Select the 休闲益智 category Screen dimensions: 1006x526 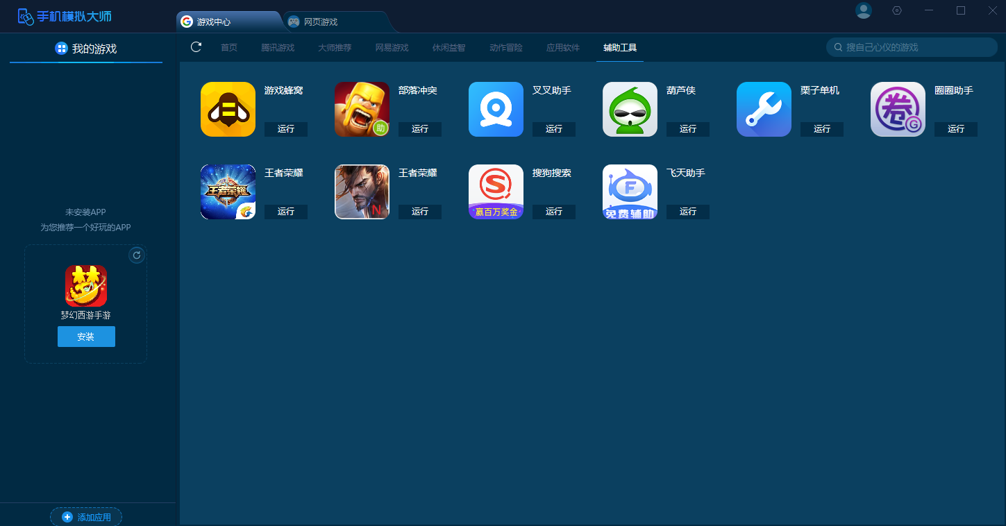click(x=448, y=48)
